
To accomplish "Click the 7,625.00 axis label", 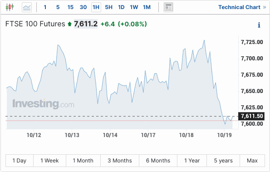I will tap(252, 108).
